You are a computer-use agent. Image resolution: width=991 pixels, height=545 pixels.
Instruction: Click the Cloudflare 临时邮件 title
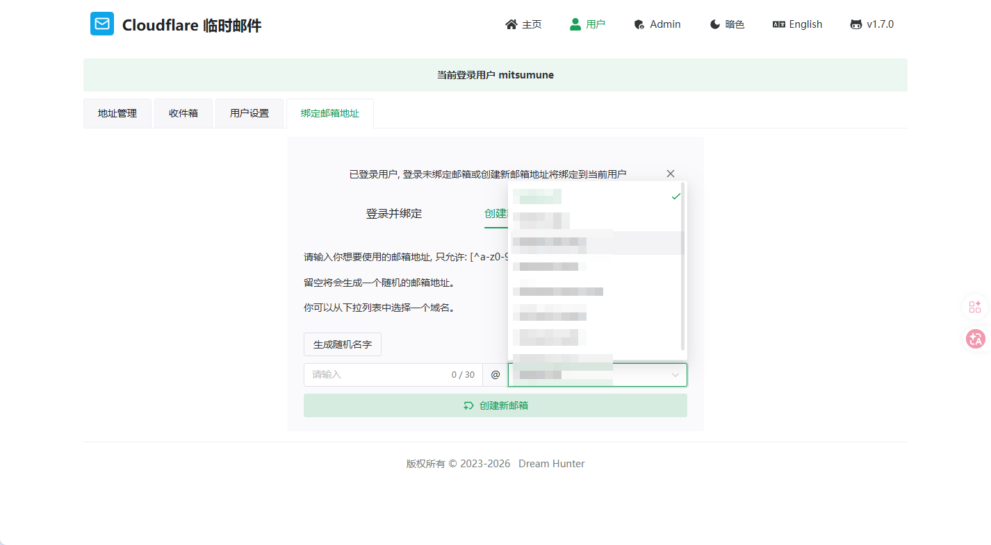(x=192, y=26)
